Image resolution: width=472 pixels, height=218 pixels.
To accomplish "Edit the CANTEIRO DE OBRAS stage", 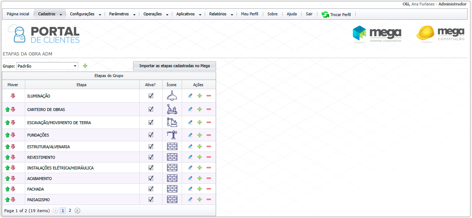I will (x=190, y=109).
